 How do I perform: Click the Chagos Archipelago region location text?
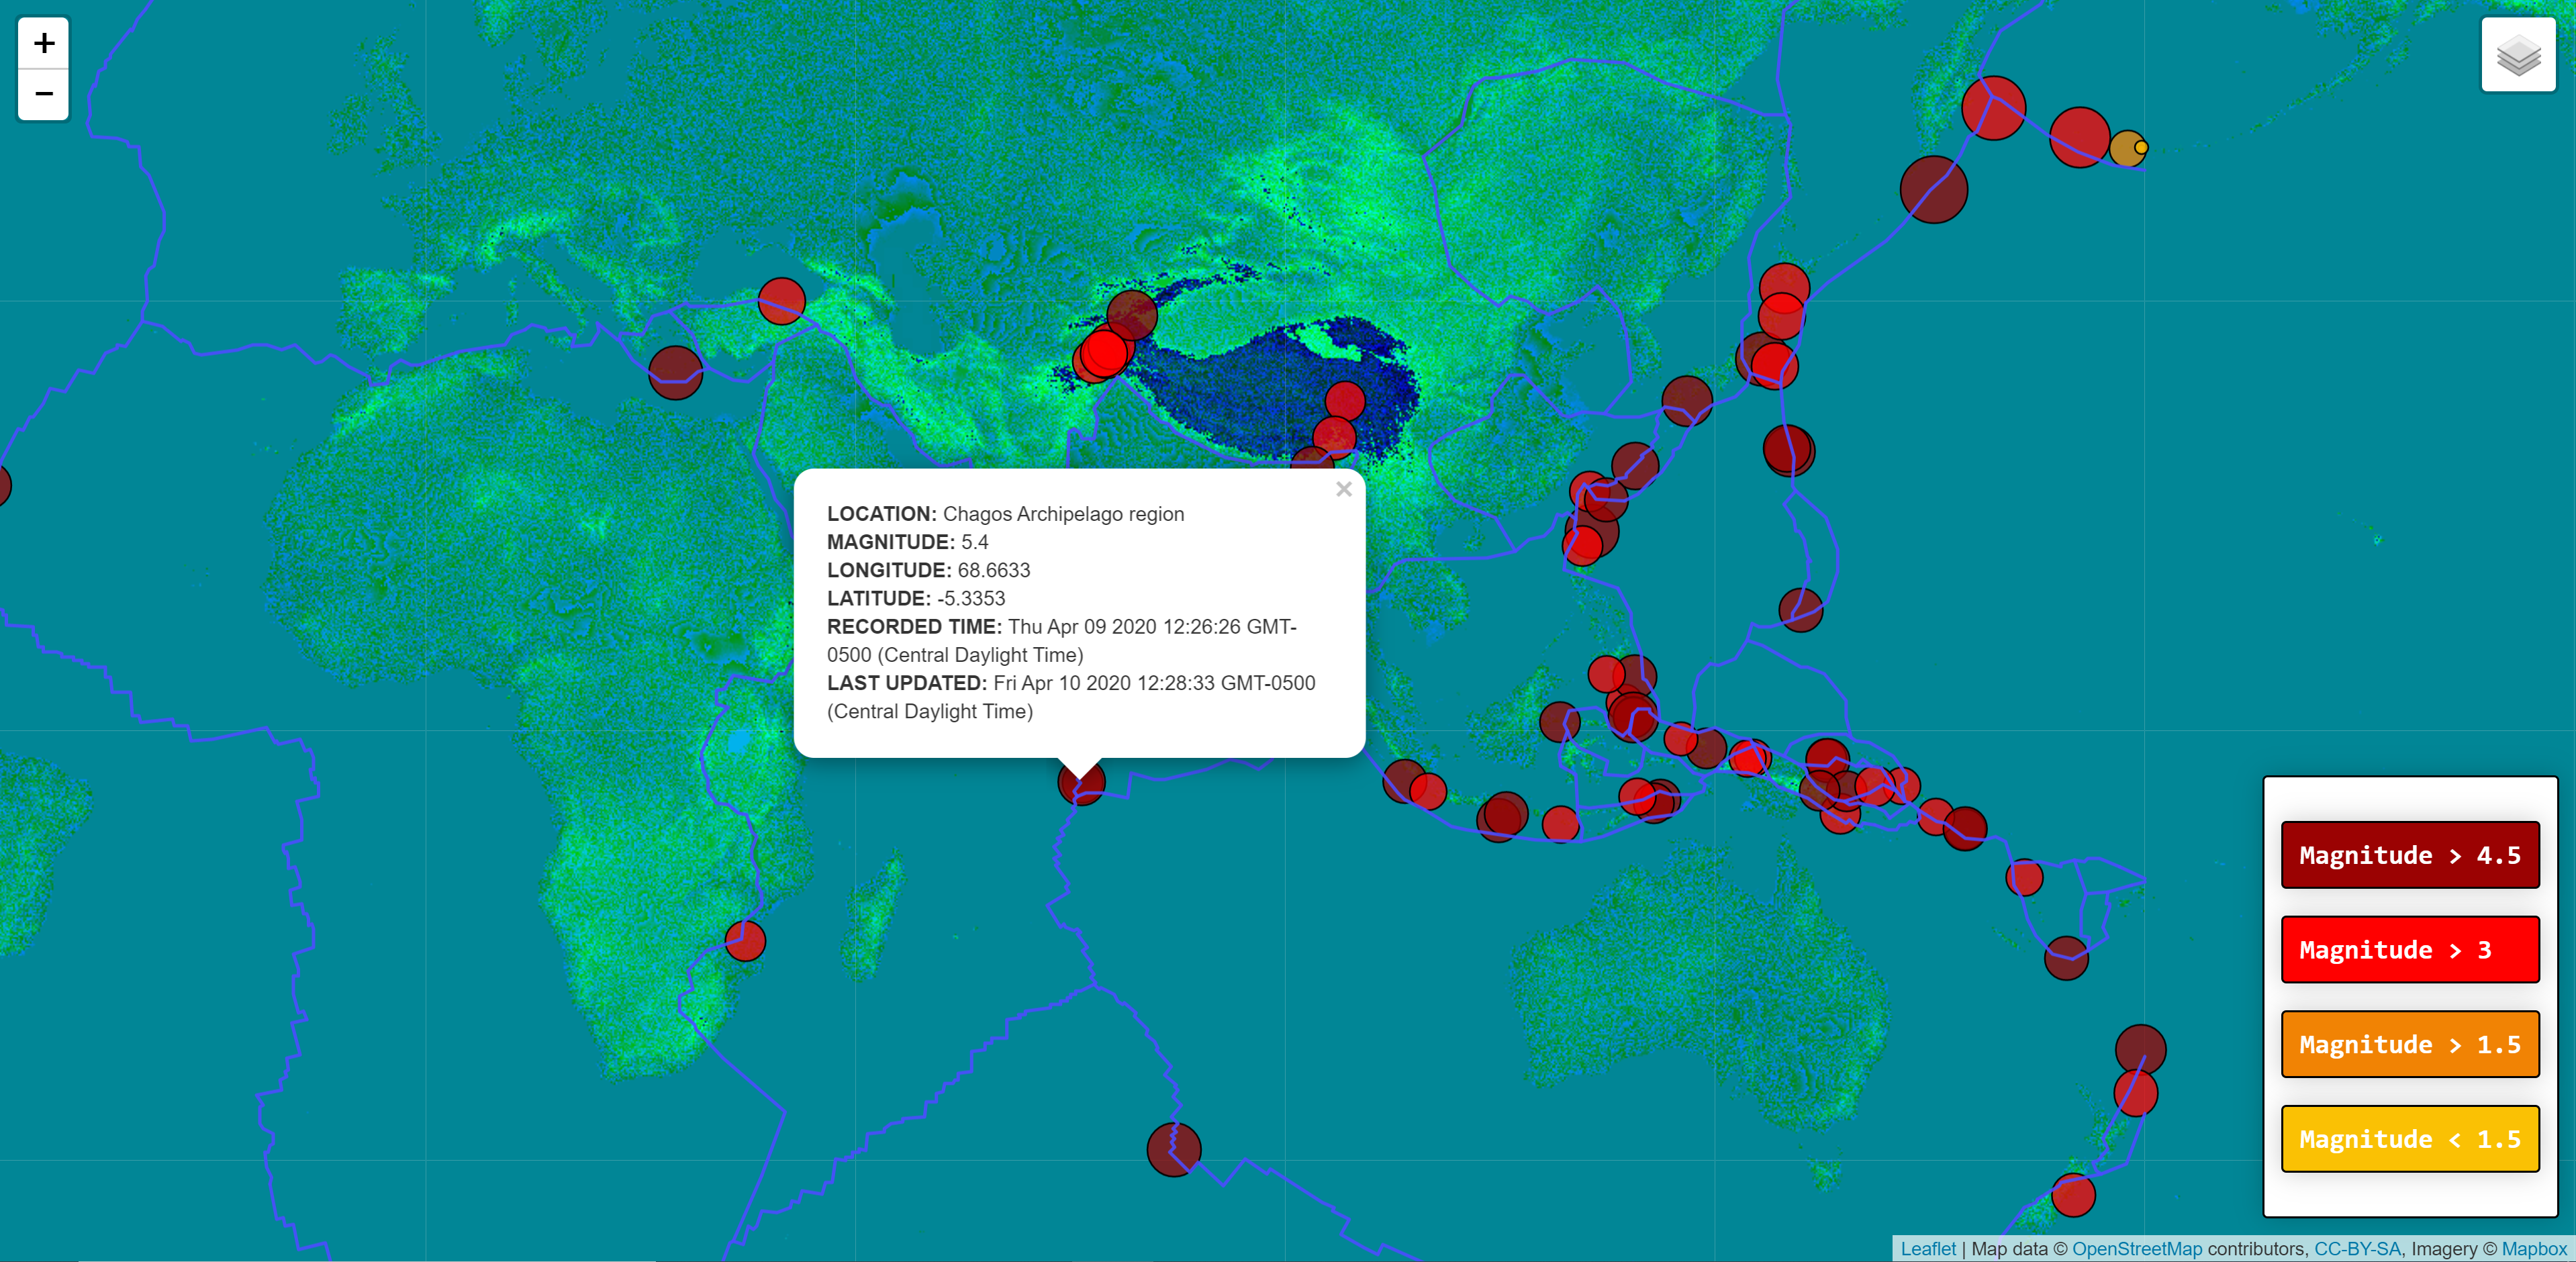[1063, 514]
